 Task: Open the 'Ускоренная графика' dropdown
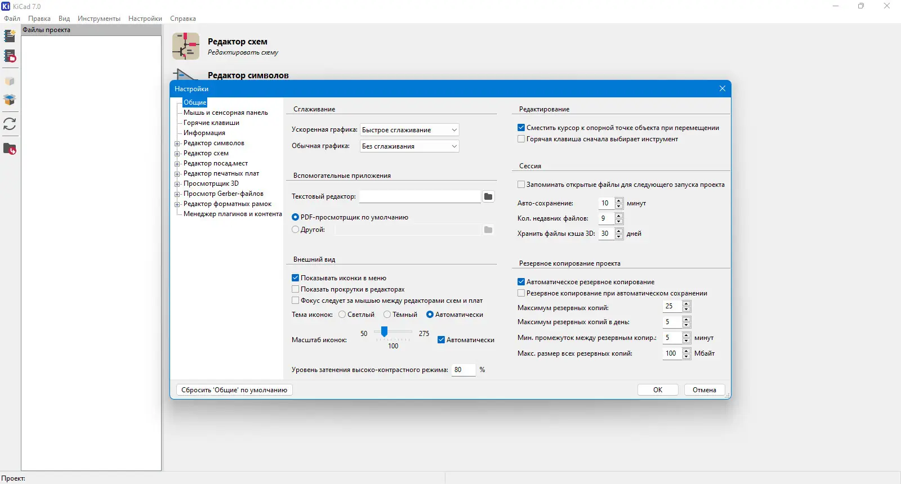(409, 130)
